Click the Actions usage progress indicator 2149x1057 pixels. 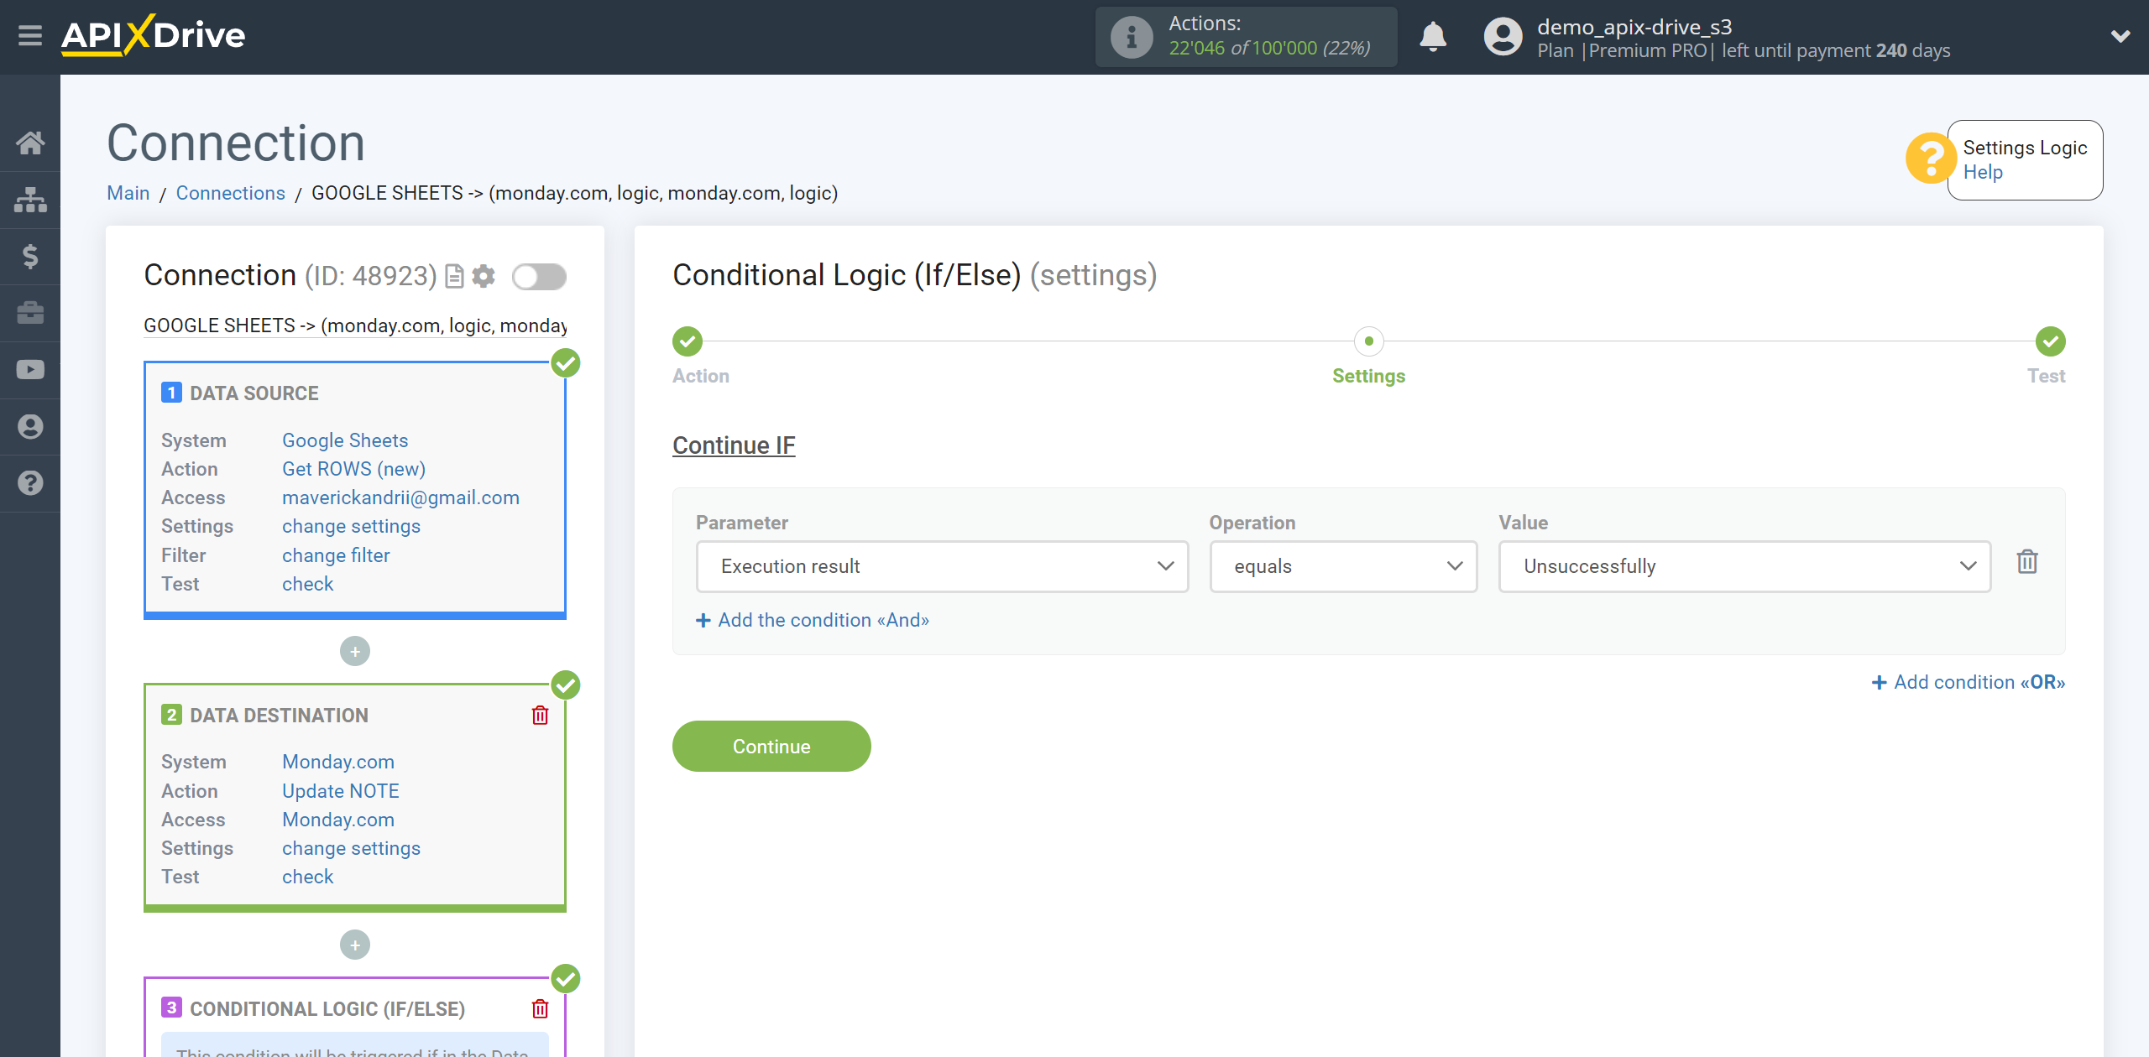pyautogui.click(x=1248, y=37)
